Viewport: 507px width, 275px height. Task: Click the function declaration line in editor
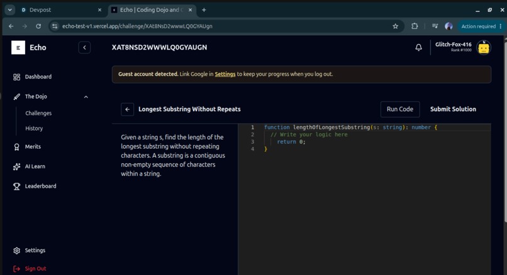pyautogui.click(x=350, y=127)
